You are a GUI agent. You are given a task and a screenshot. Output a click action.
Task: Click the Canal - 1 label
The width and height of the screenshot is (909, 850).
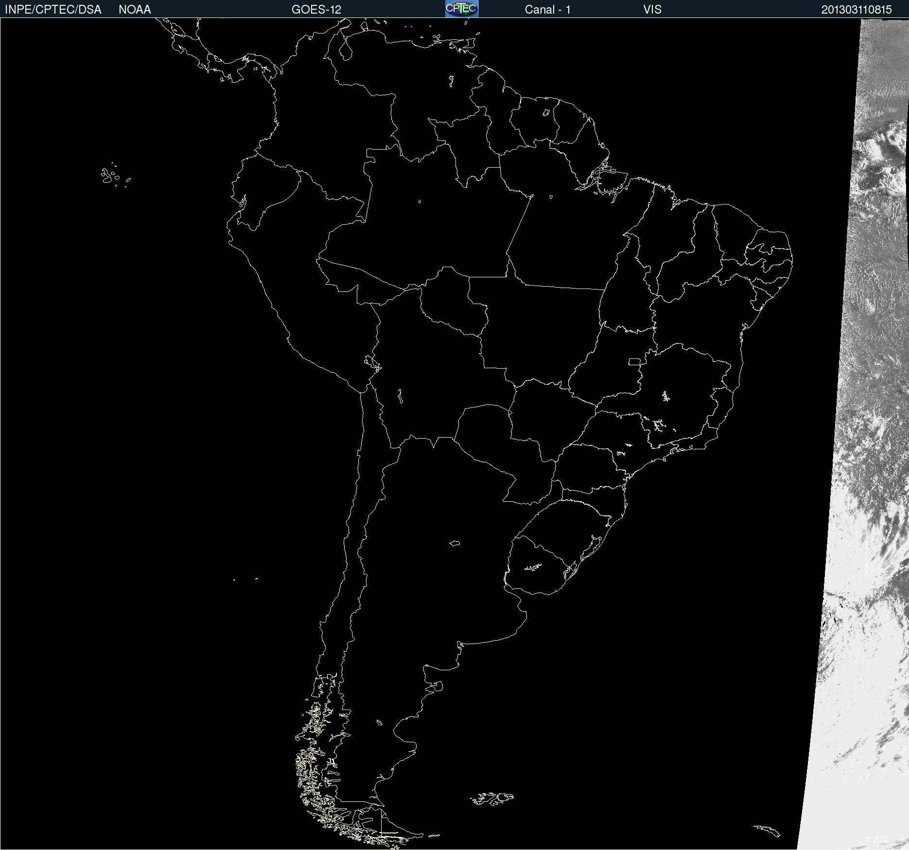click(x=548, y=10)
